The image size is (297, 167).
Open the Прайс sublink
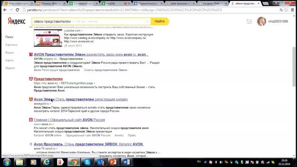point(132,135)
